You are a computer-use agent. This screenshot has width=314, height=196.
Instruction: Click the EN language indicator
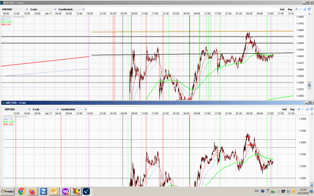click(257, 191)
